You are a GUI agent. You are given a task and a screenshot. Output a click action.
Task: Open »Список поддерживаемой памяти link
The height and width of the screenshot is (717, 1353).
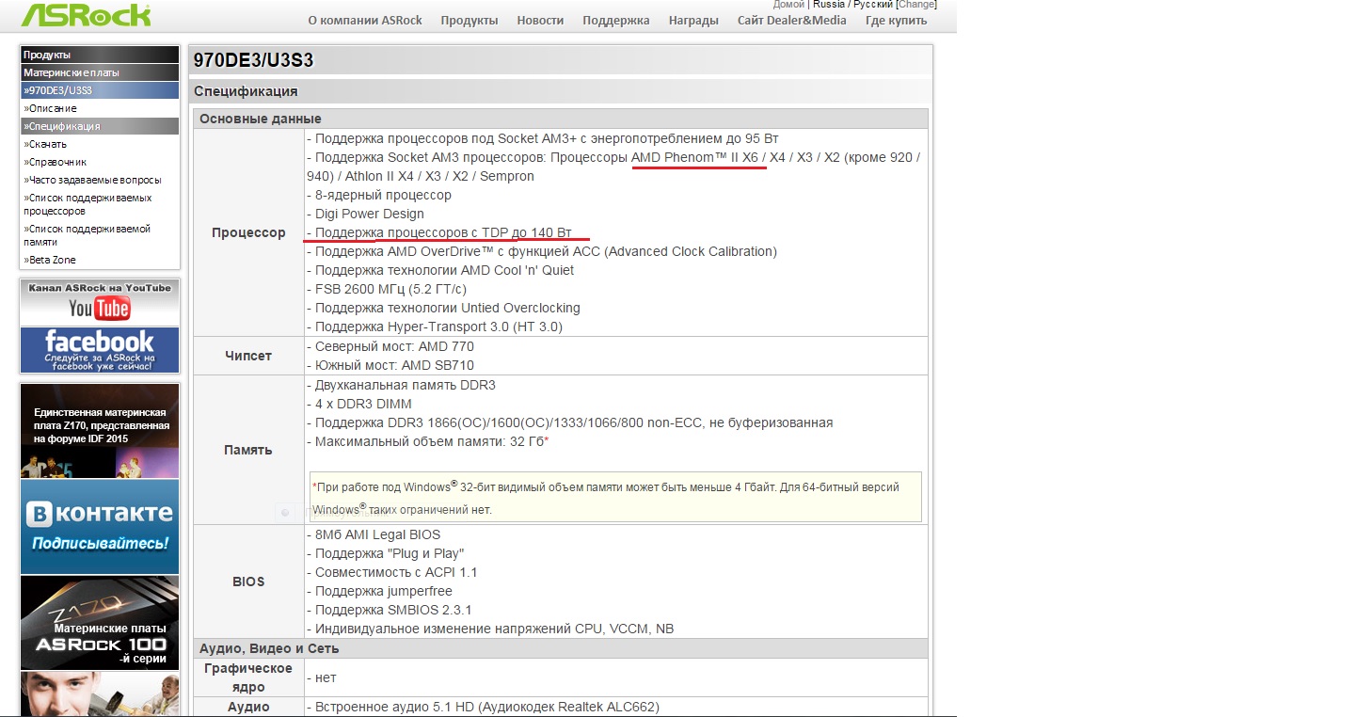pyautogui.click(x=87, y=235)
